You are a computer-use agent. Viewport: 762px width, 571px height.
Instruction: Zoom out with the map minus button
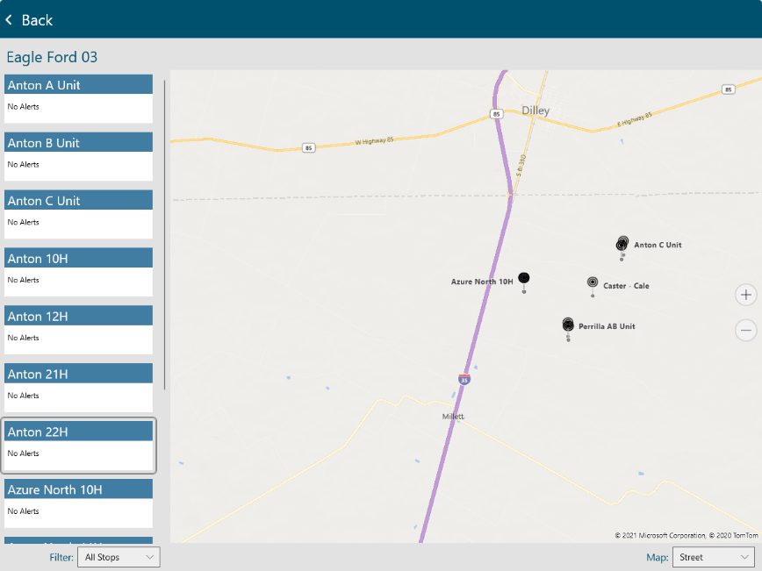[745, 330]
